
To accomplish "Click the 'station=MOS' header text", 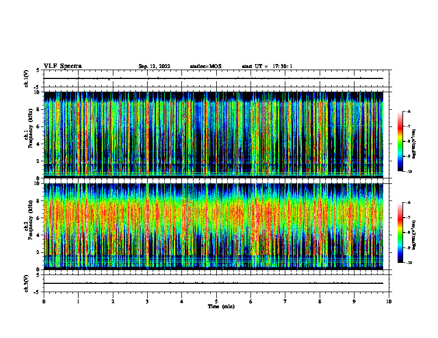I will point(206,66).
